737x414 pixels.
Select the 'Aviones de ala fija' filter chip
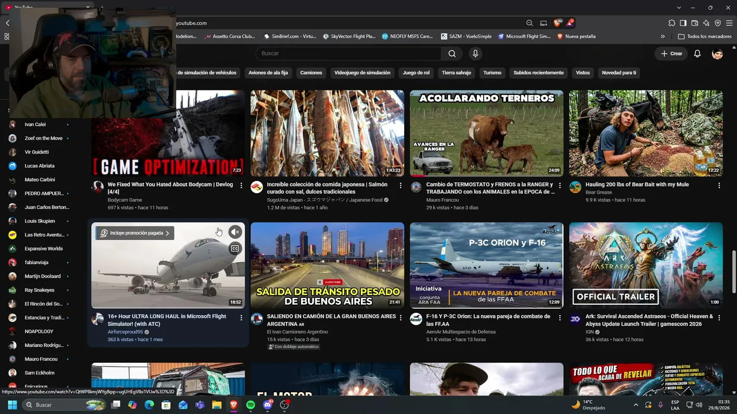268,72
